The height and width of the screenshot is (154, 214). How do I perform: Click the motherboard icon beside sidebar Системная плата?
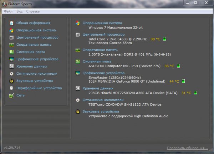[x=11, y=52]
